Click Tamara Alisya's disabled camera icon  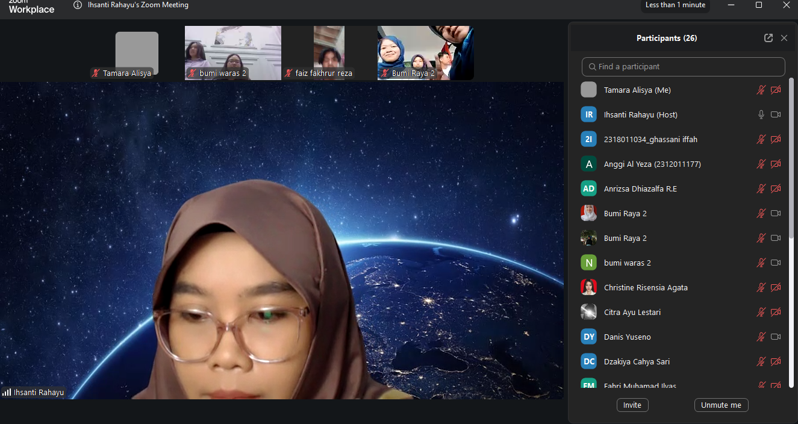click(x=776, y=90)
